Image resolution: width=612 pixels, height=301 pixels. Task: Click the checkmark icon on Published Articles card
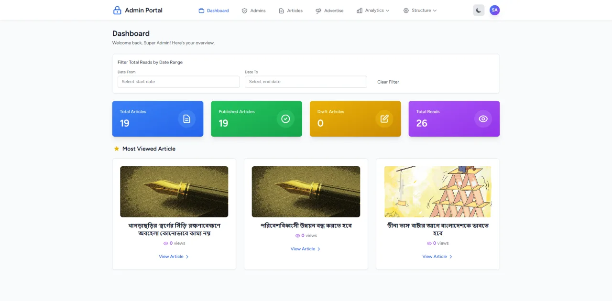[285, 119]
